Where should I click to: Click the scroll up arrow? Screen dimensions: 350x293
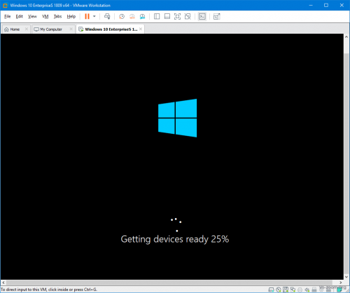(346, 37)
